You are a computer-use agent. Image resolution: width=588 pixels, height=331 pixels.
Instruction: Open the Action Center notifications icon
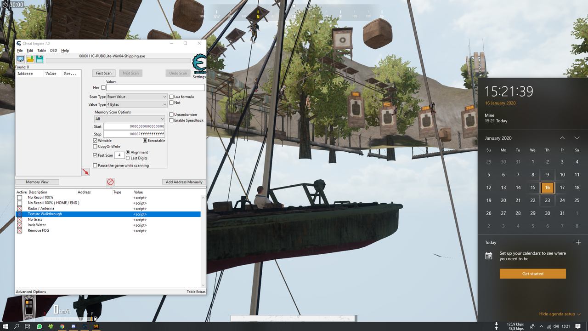(578, 326)
